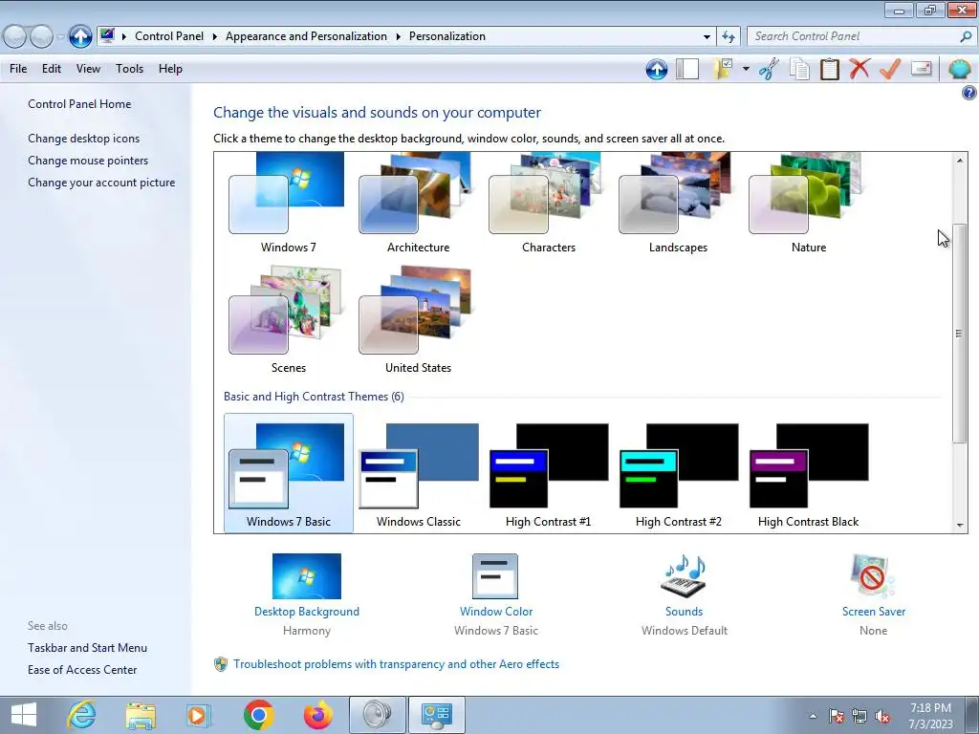This screenshot has width=979, height=734.
Task: Open the View menu
Action: click(x=88, y=69)
